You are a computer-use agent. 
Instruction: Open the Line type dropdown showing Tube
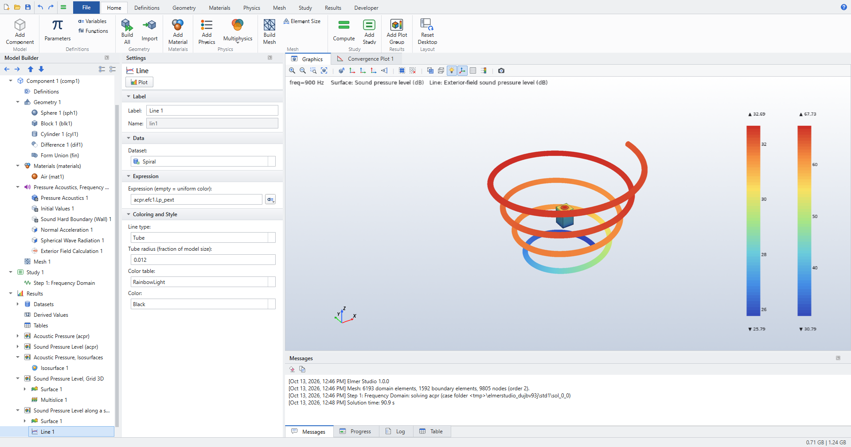click(203, 238)
